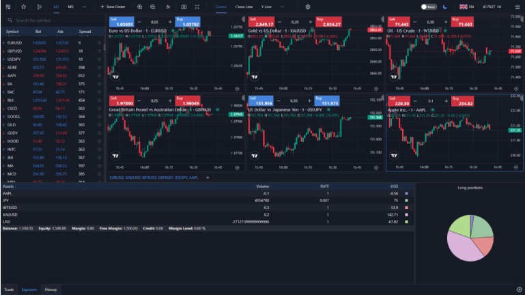Viewport: 525px width, 295px height.
Task: Open the fx indicators menu
Action: click(x=168, y=7)
